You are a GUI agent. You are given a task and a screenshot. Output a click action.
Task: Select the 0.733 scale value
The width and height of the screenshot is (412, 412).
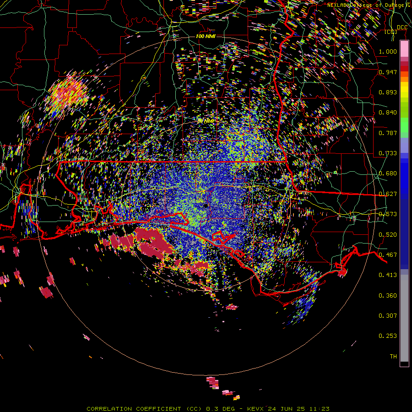(x=388, y=153)
